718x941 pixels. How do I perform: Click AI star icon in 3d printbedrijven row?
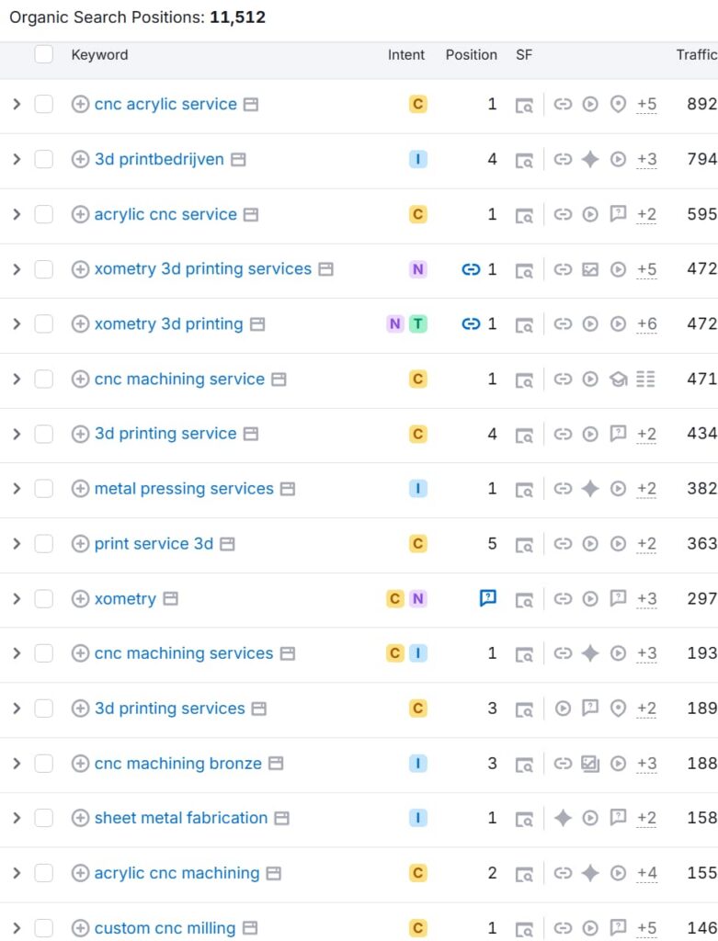click(590, 160)
